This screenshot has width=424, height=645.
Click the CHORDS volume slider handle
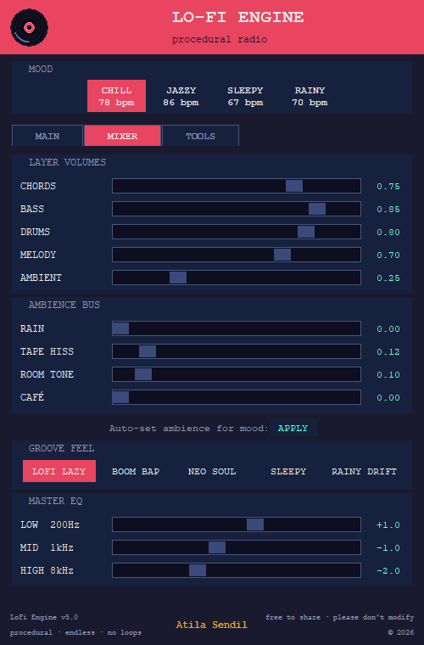coord(294,186)
